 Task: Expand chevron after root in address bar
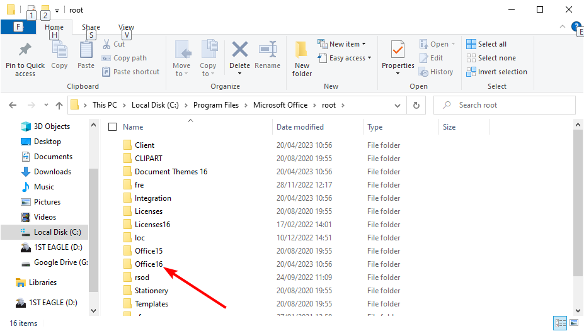[343, 105]
